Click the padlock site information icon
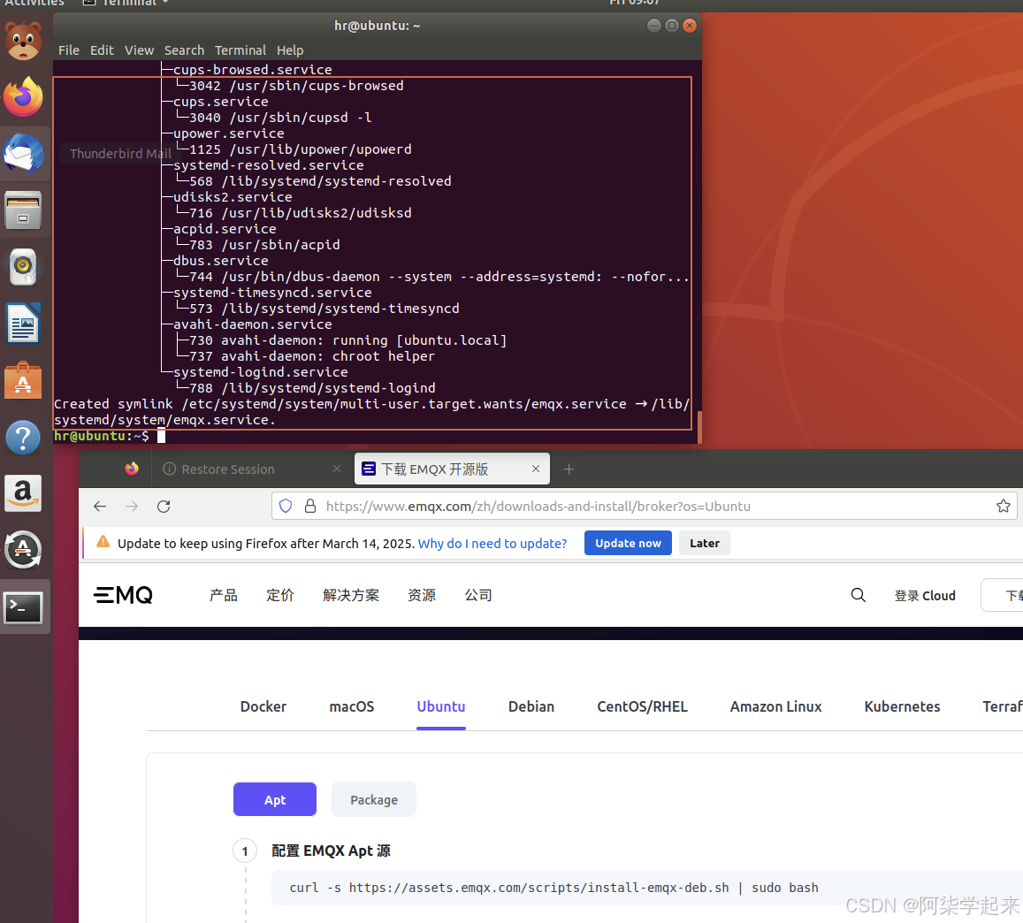Screen dimensions: 1023x923 tap(310, 507)
